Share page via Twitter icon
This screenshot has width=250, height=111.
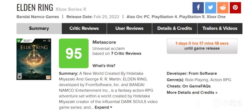(211, 8)
